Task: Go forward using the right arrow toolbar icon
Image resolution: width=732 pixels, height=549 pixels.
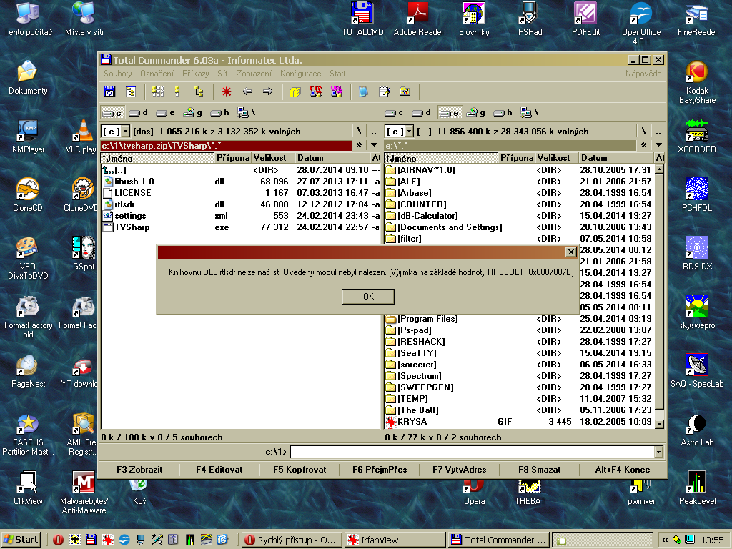Action: coord(267,91)
